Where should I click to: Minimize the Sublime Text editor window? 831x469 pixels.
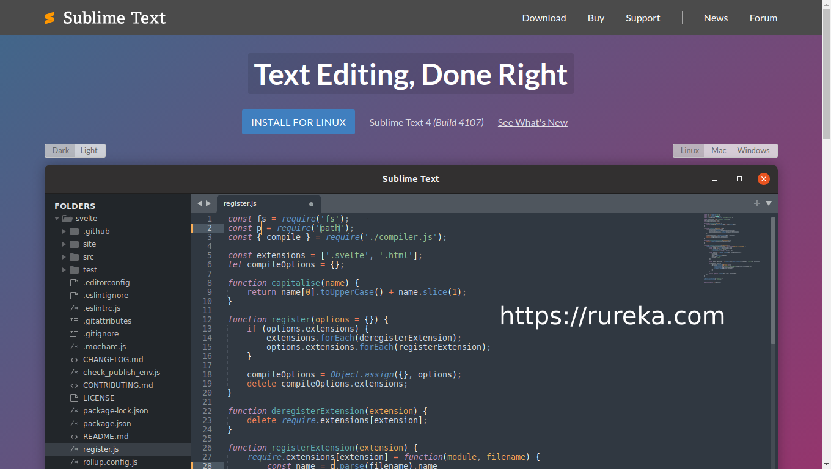[x=715, y=179]
